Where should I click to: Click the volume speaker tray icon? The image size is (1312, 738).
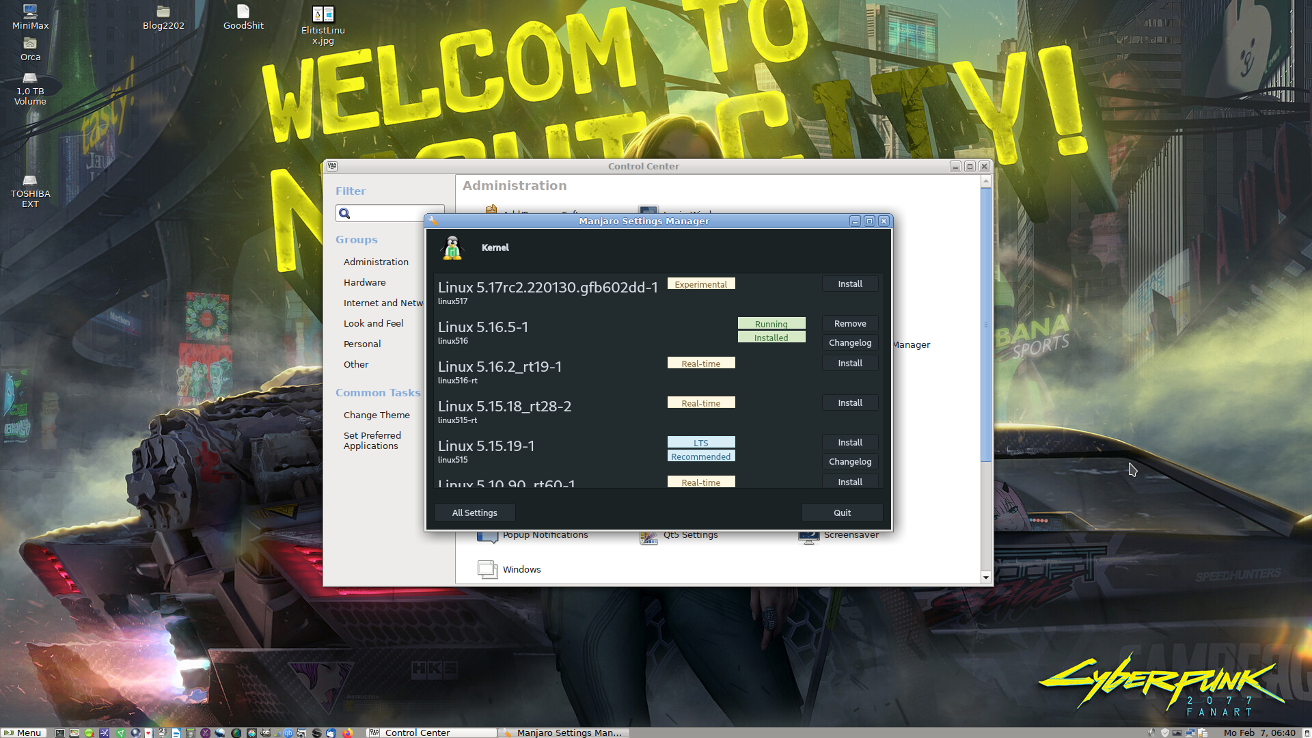coord(1151,733)
